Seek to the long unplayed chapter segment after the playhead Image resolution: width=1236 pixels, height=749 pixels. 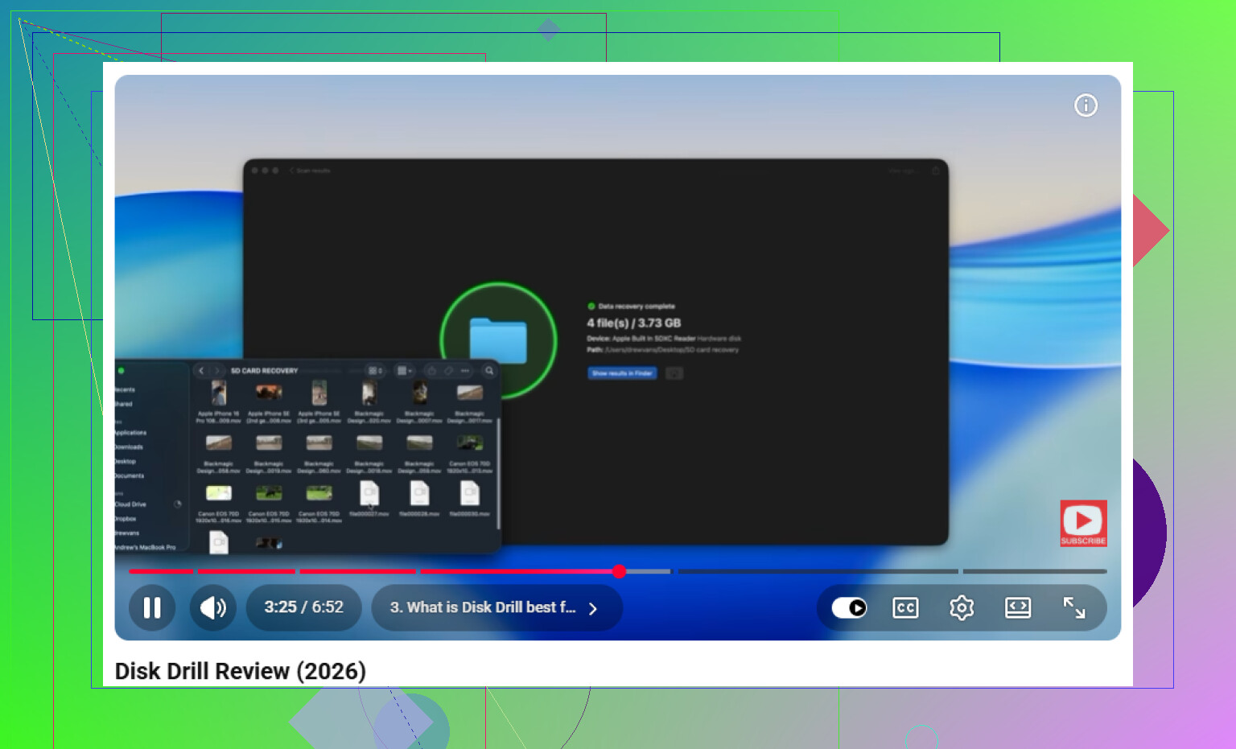818,571
